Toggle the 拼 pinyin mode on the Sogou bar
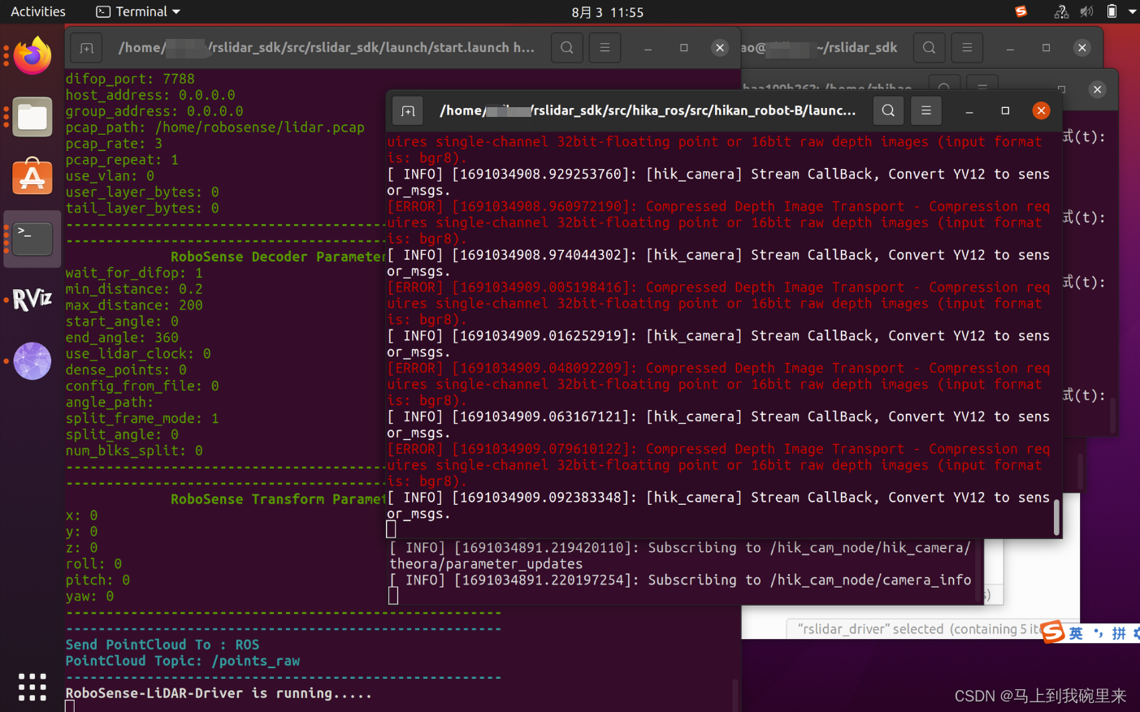Image resolution: width=1140 pixels, height=712 pixels. pos(1119,633)
